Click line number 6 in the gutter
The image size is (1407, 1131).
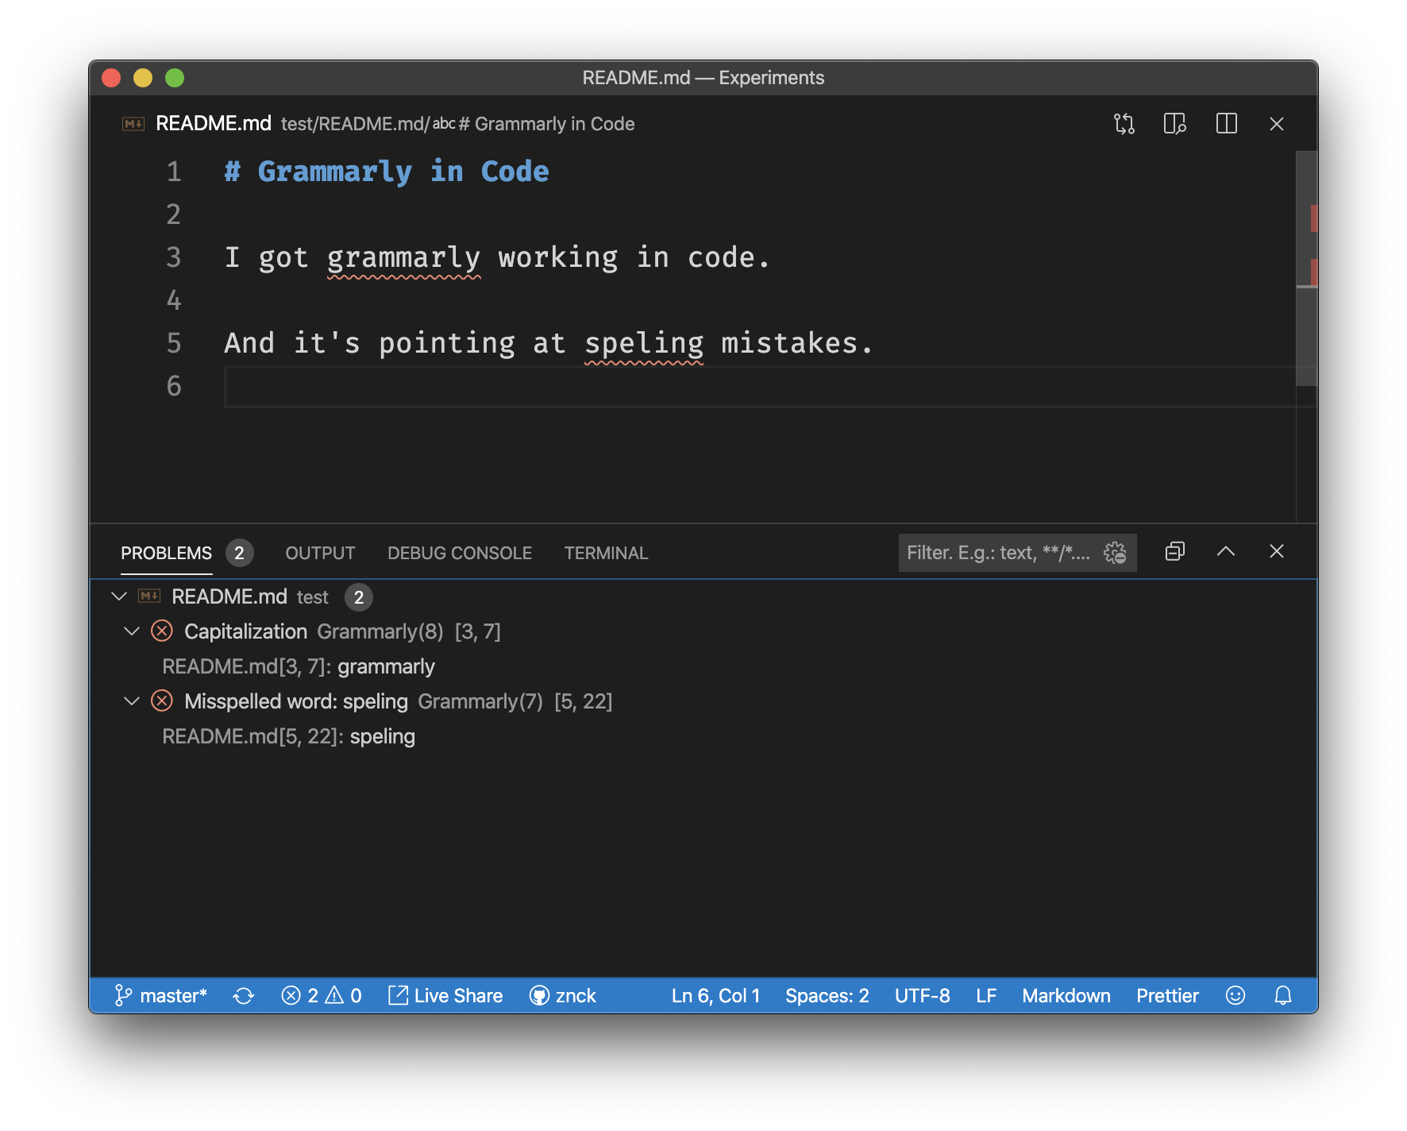pos(174,386)
